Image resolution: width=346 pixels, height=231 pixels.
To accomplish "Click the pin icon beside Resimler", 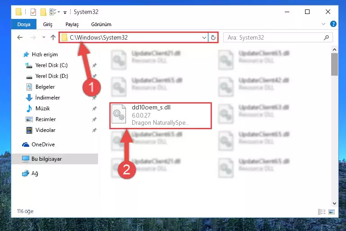I will pos(94,119).
